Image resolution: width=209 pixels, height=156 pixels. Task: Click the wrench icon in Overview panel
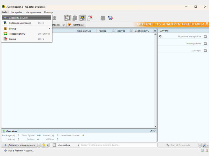151,131
